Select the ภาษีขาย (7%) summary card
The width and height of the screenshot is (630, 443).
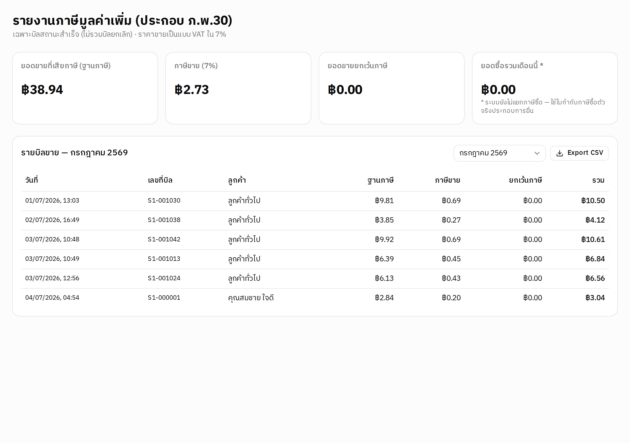[x=238, y=88]
